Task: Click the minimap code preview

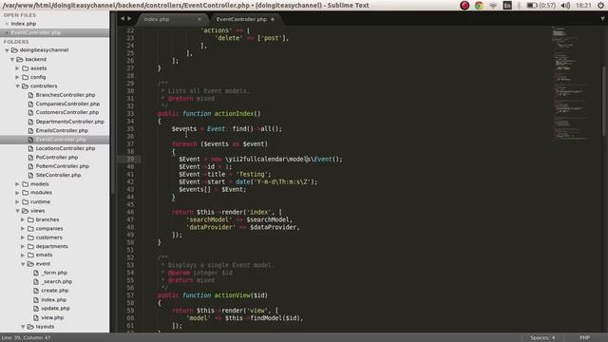Action: tap(570, 84)
